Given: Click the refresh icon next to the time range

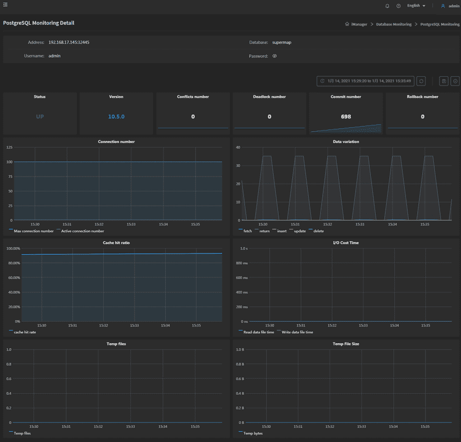Looking at the screenshot, I should [x=421, y=81].
